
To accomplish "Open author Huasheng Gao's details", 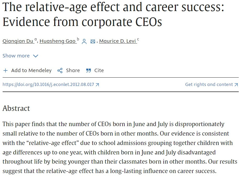I will pyautogui.click(x=58, y=41).
